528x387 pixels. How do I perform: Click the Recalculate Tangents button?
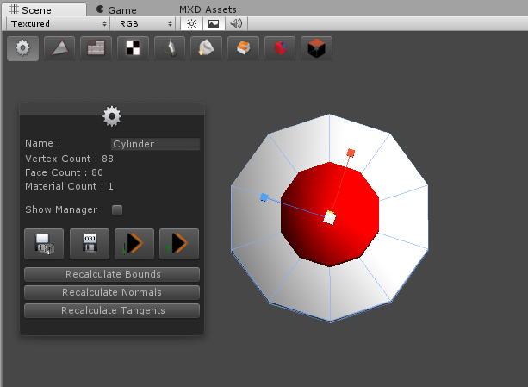pyautogui.click(x=112, y=310)
